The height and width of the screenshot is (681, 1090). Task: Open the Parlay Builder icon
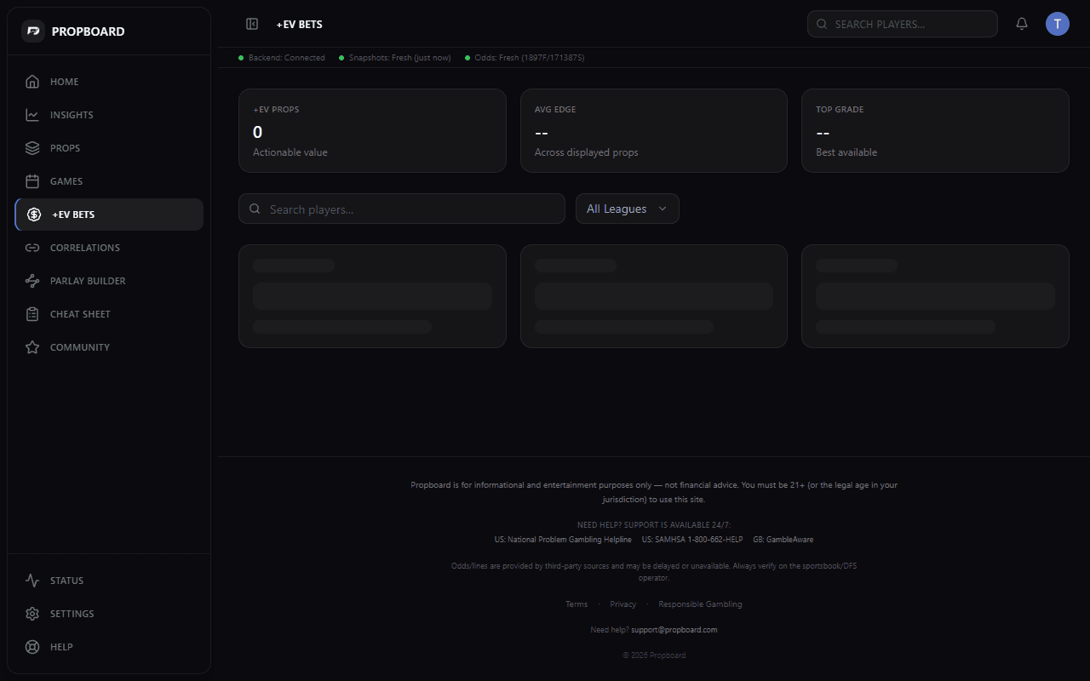[32, 280]
